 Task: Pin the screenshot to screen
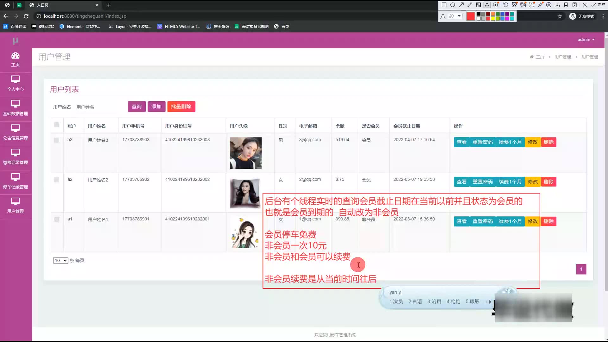540,5
